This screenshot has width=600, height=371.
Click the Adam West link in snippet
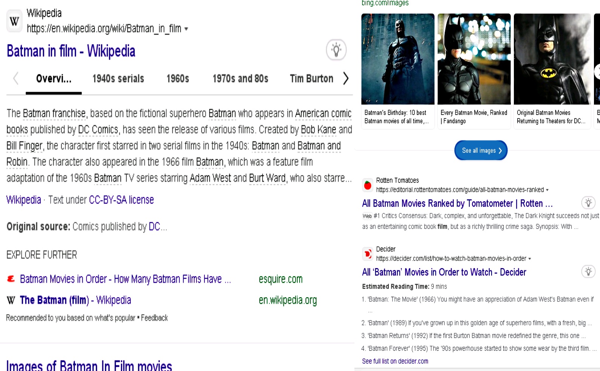[x=210, y=178]
